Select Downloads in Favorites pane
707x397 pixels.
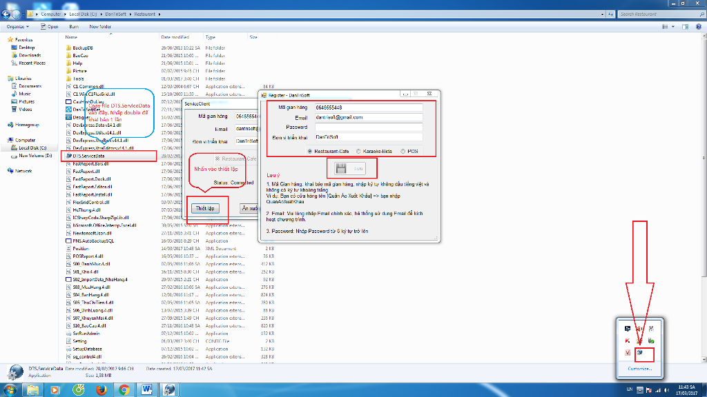(30, 55)
